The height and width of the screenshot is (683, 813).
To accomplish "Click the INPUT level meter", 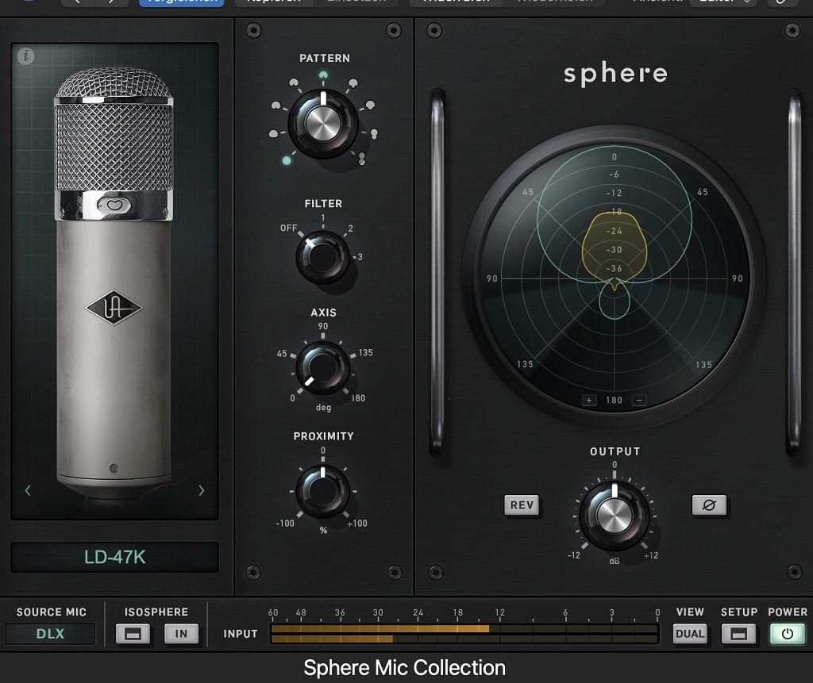I will pyautogui.click(x=464, y=633).
